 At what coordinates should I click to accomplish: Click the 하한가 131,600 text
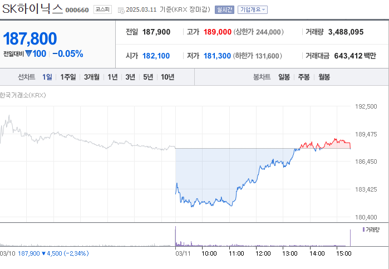tap(257, 56)
